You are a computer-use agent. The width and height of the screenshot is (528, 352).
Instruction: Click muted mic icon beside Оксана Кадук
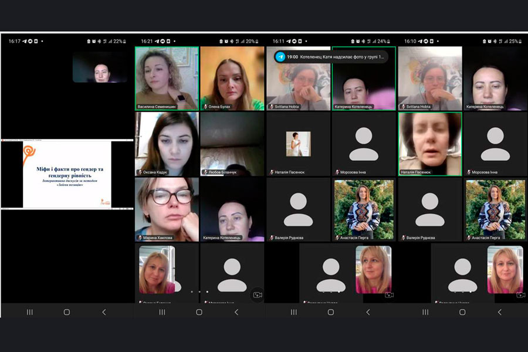140,172
